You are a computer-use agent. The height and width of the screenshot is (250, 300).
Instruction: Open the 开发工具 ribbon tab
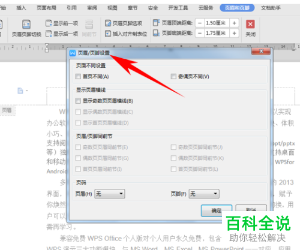coord(178,8)
